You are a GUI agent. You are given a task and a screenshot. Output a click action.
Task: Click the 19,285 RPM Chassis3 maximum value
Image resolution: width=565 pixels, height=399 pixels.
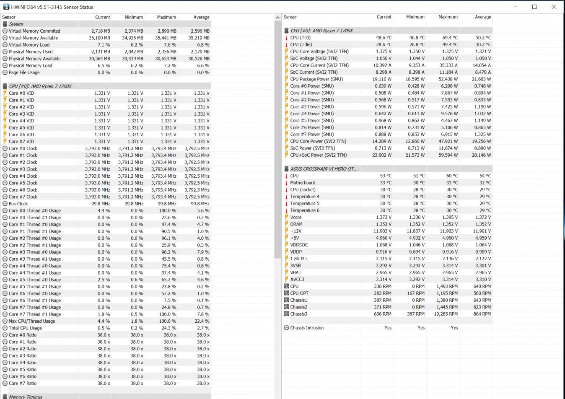tap(446, 314)
